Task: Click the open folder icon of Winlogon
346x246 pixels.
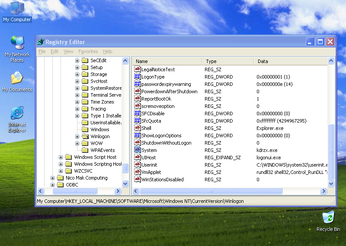Action: pyautogui.click(x=85, y=136)
